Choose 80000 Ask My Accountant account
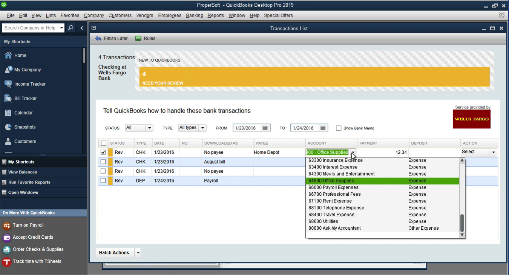Viewport: 509px width, 275px height. tap(383, 228)
